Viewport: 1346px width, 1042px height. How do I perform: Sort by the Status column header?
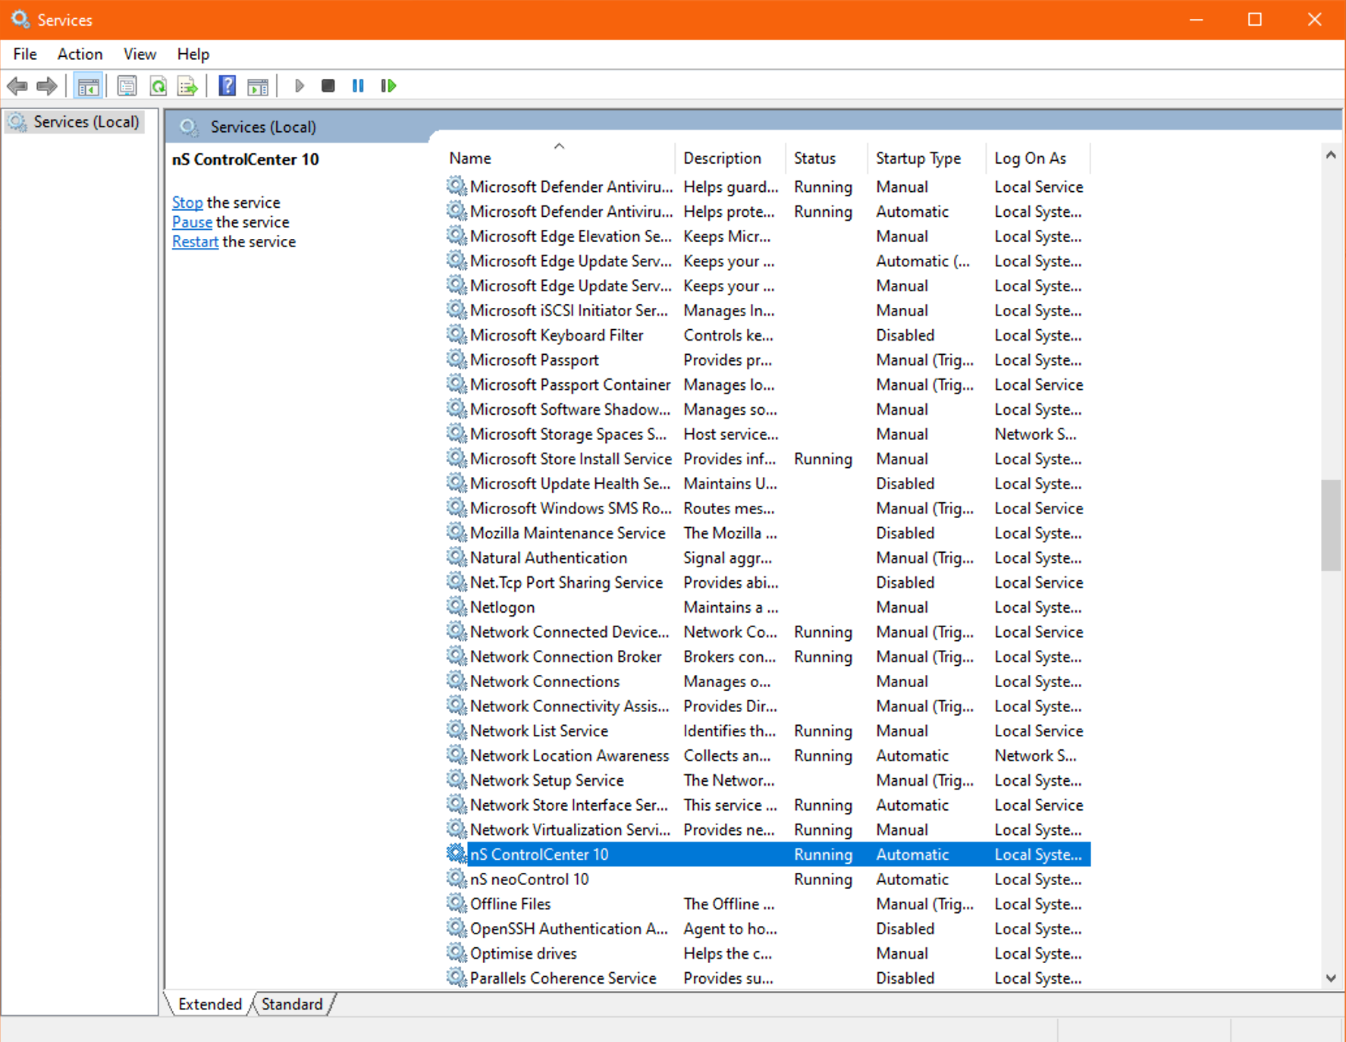[x=826, y=158]
